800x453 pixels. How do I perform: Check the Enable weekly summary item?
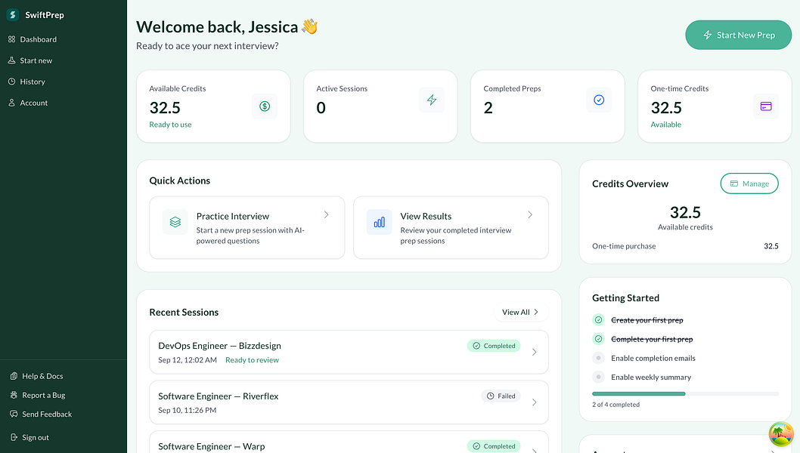tap(598, 377)
